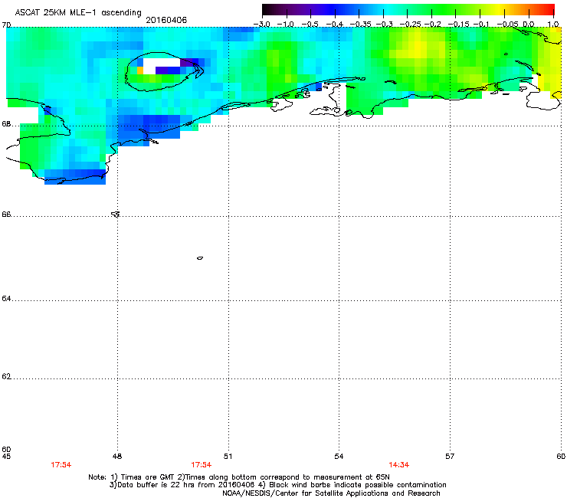Select the -0.05 scale value
This screenshot has height=498, width=567.
point(508,25)
